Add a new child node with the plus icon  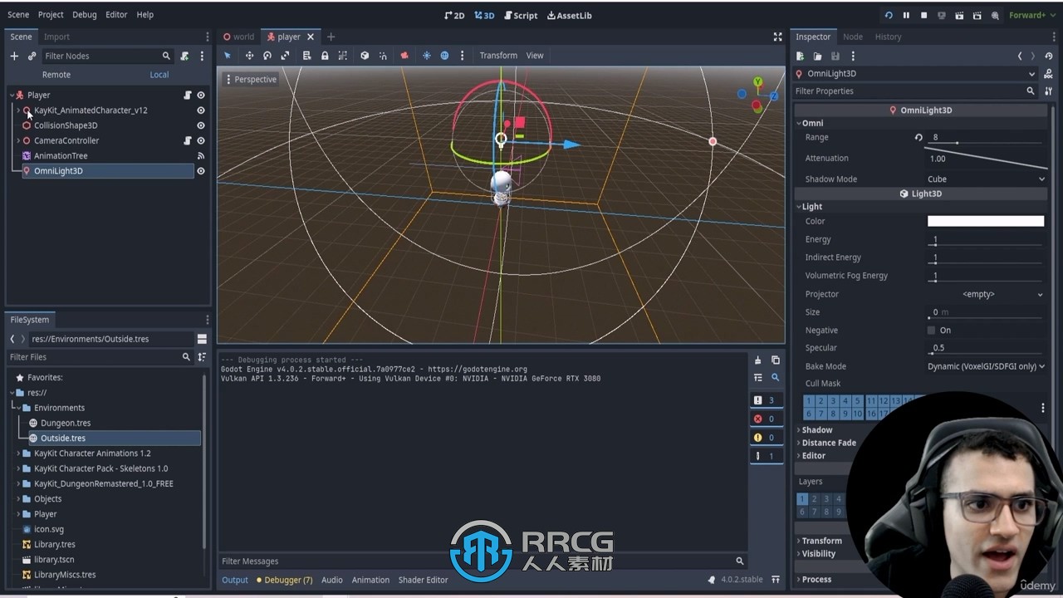[x=14, y=56]
